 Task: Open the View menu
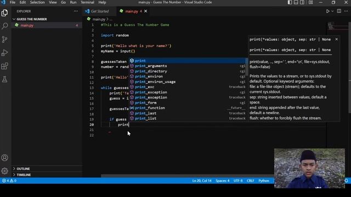tap(53, 2)
